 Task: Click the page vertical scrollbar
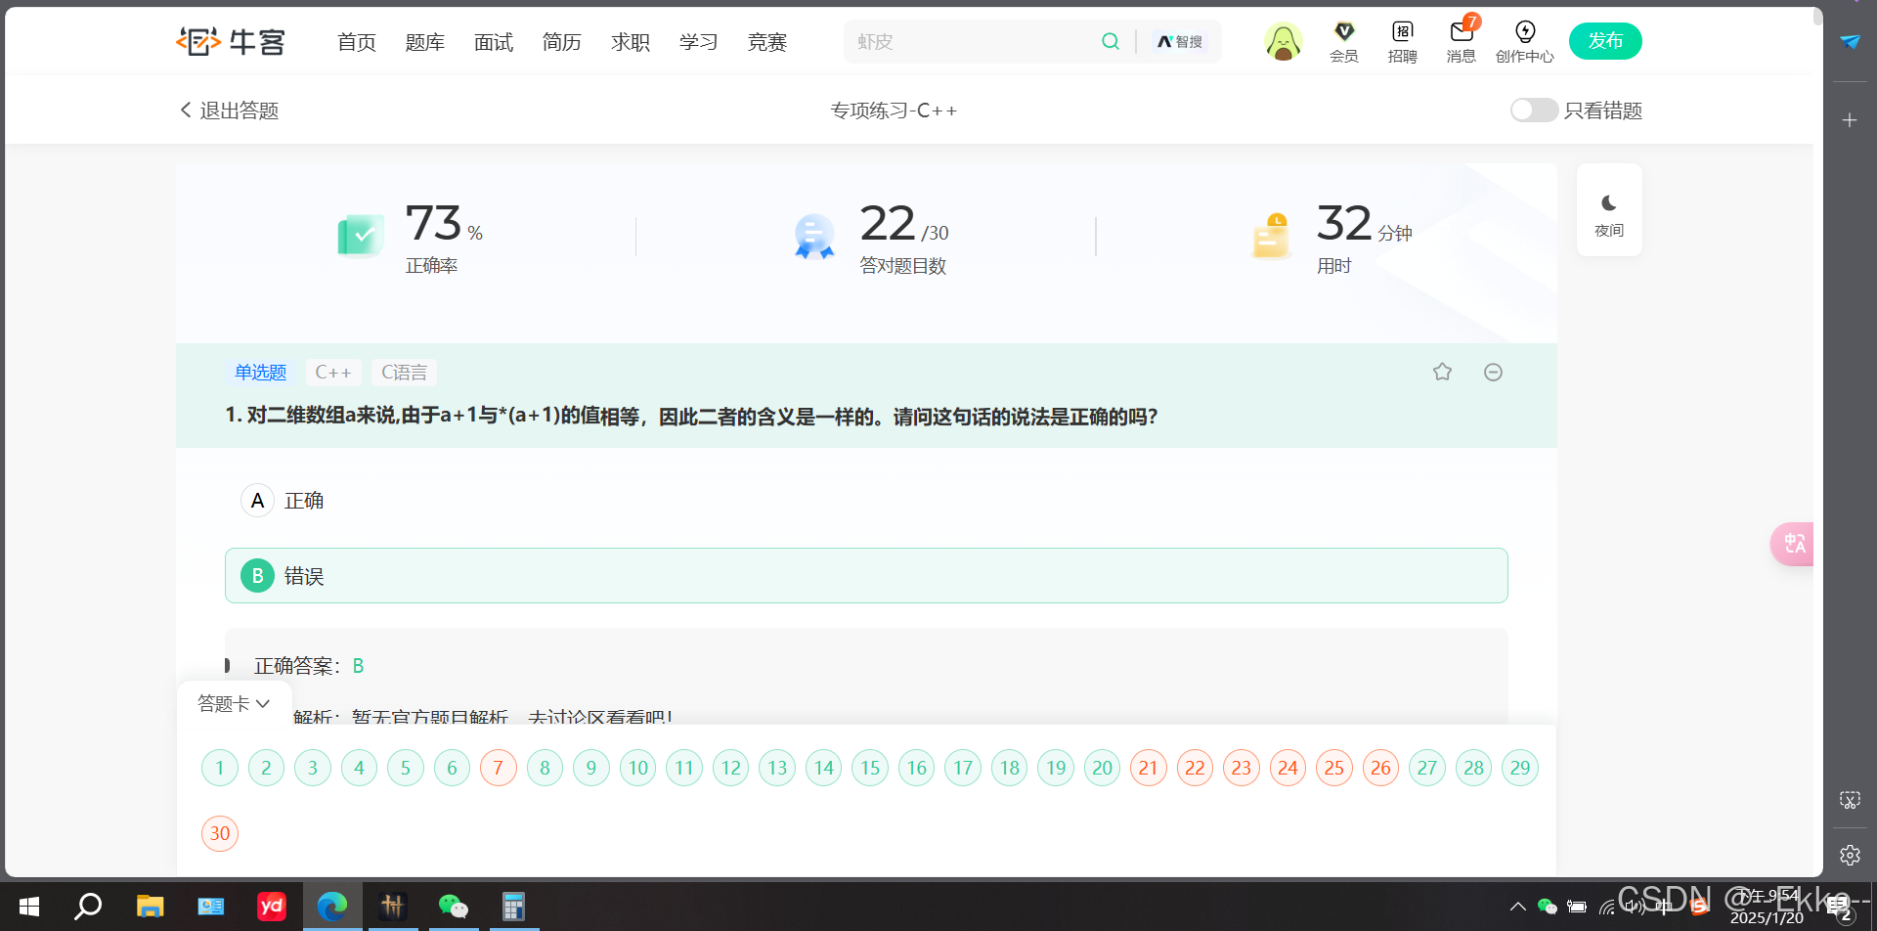[x=1817, y=17]
